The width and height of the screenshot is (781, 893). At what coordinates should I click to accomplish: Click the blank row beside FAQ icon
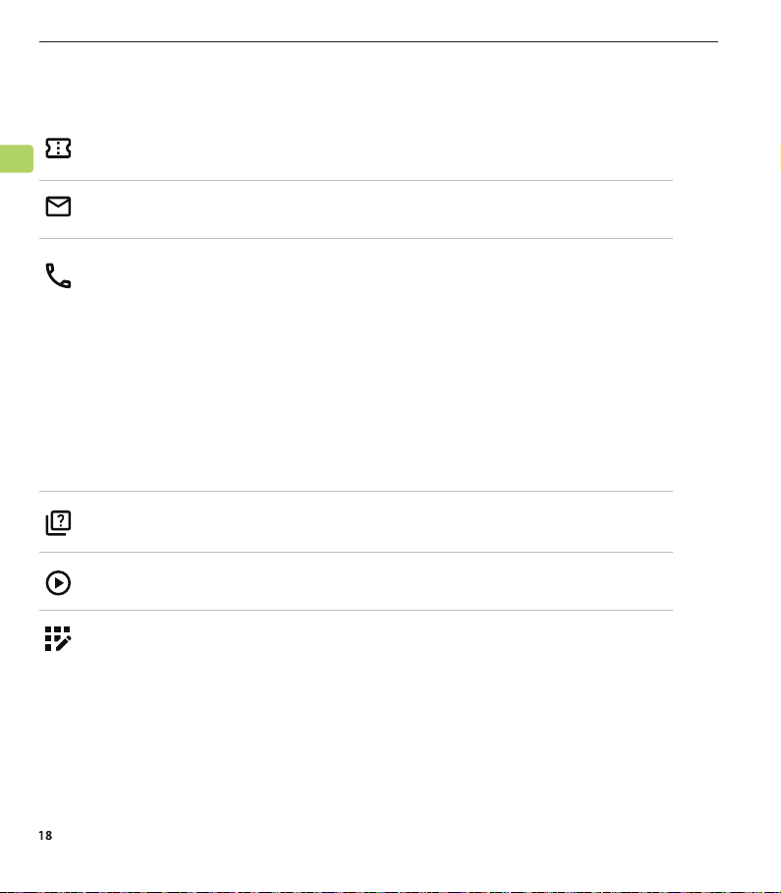(372, 521)
